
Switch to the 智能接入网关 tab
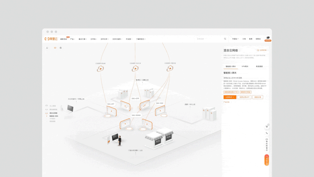coord(230,66)
